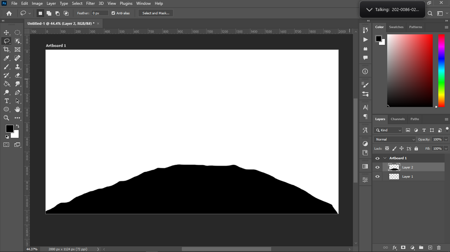Select the Eraser tool

pos(18,75)
